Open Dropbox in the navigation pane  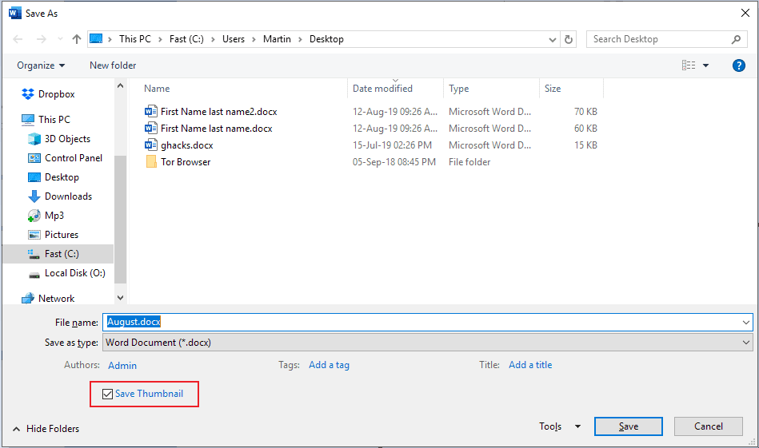(56, 94)
